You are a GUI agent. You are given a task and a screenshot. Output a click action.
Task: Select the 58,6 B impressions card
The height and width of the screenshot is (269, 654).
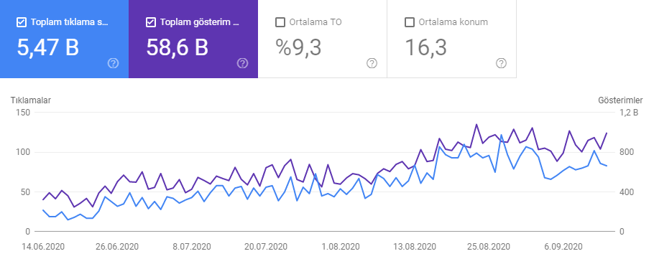[x=193, y=39]
